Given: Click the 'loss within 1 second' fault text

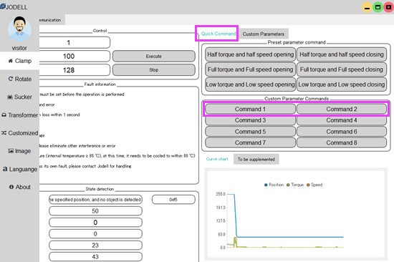Looking at the screenshot, I should coord(59,115).
